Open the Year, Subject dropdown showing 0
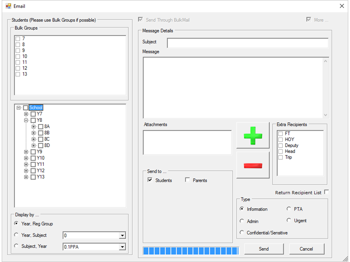This screenshot has width=350, height=262. pyautogui.click(x=122, y=236)
